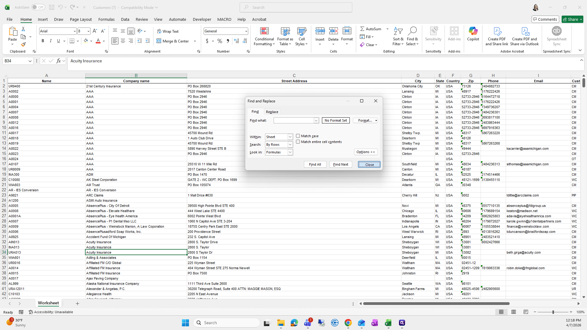587x330 pixels.
Task: Click the Cut scissors icon
Action: pyautogui.click(x=23, y=29)
